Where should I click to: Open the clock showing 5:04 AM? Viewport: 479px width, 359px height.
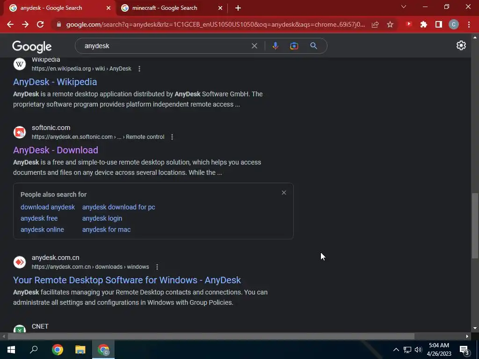[439, 350]
